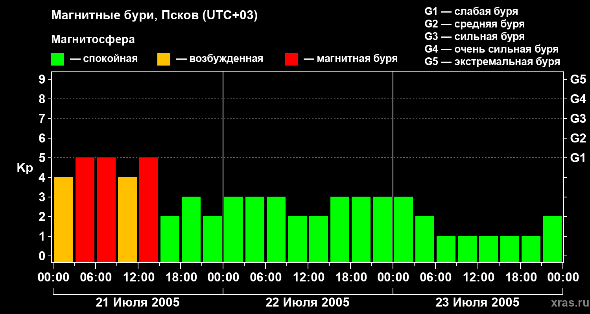Select the value 7 on the Kp axis
This screenshot has width=590, height=314.
[x=43, y=119]
